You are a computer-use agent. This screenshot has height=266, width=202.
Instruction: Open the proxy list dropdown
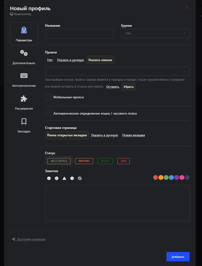click(x=117, y=71)
